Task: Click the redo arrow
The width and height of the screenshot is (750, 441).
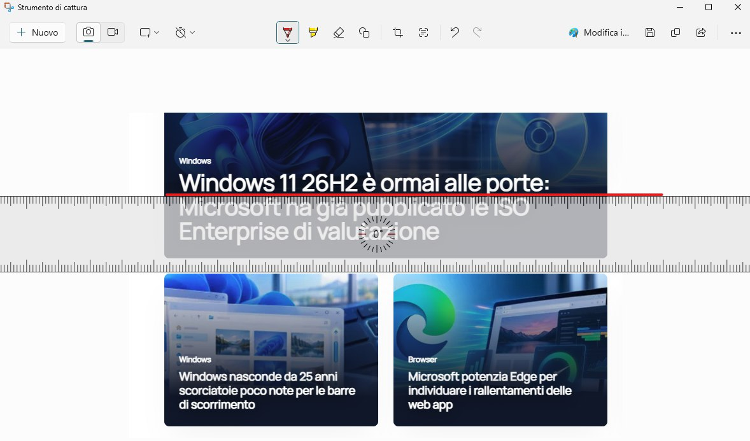Action: (x=478, y=32)
